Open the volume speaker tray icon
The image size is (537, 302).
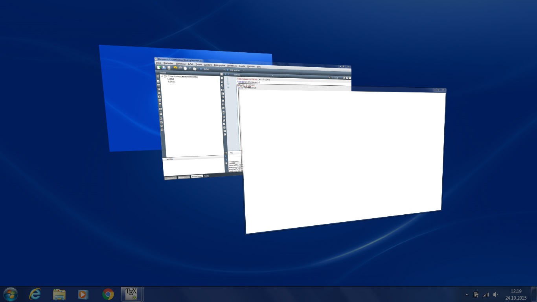495,294
